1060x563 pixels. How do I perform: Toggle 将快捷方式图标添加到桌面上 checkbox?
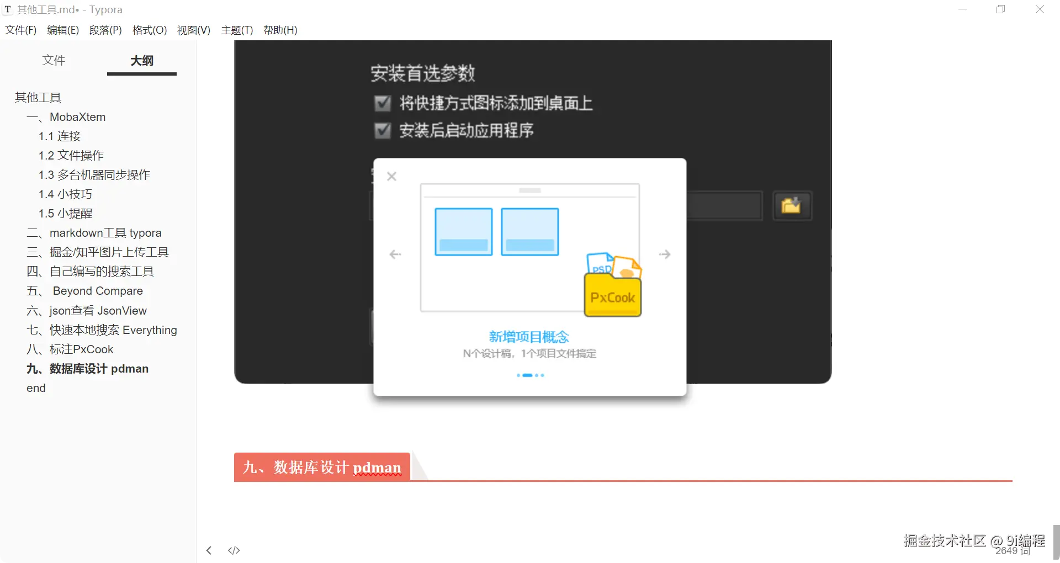[x=383, y=103]
